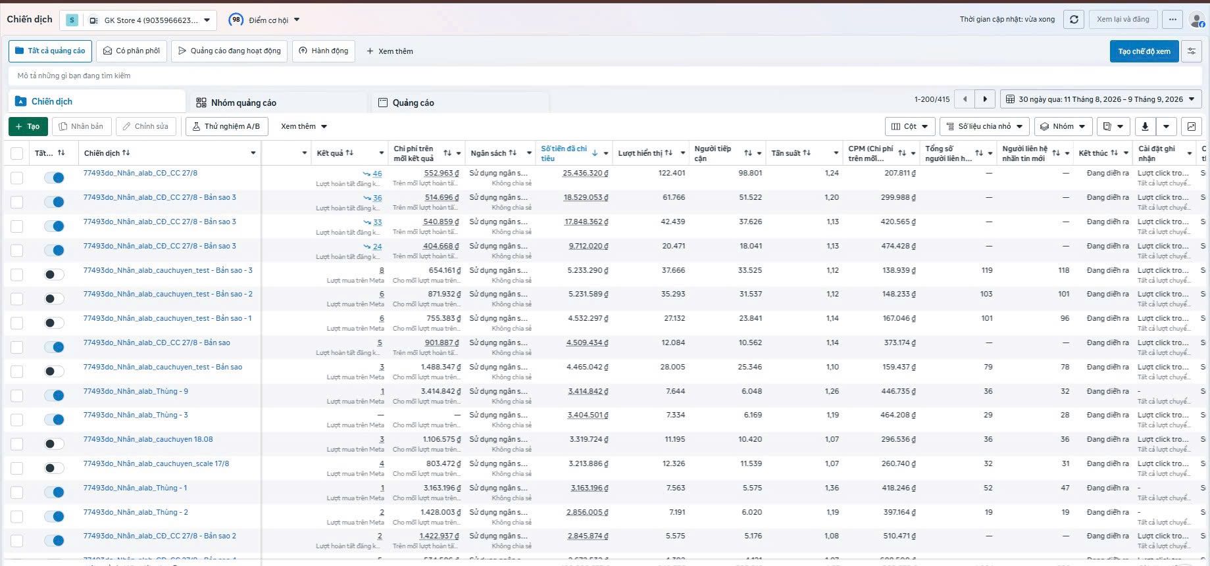This screenshot has height=566, width=1210.
Task: Select Hành động filter tab
Action: [324, 51]
